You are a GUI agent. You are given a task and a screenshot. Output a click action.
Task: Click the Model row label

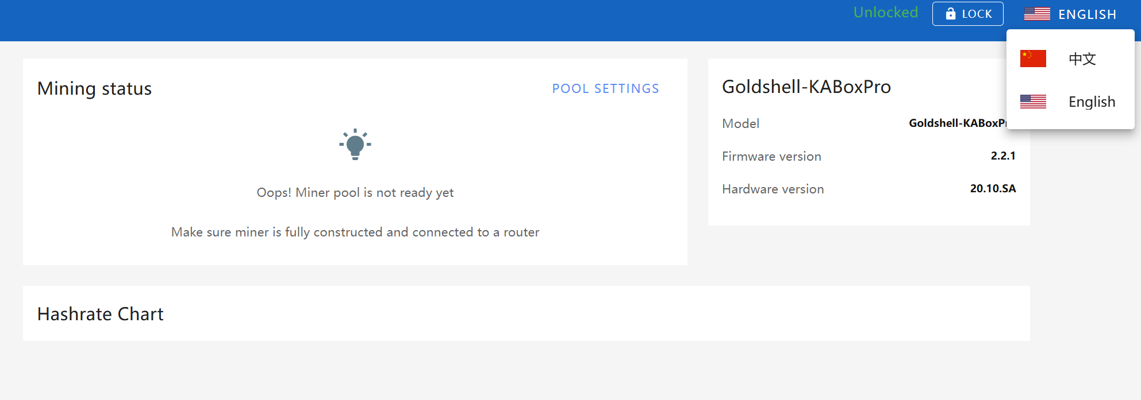pos(740,123)
